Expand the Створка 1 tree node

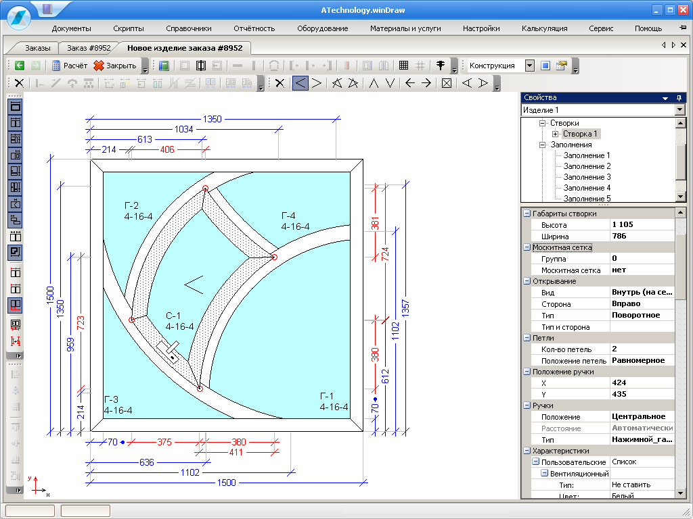pos(555,134)
